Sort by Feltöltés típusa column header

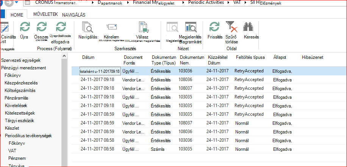click(x=250, y=57)
